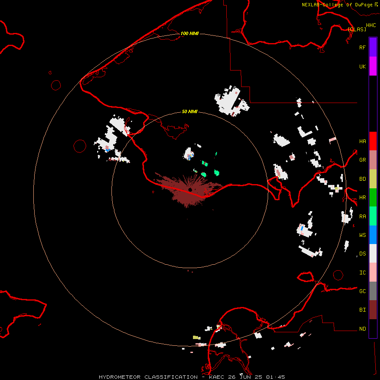Click the DS white legend swatch

(x=373, y=253)
